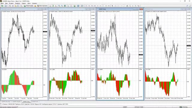
Task: Select the Text Label tool
Action: coord(136,6)
